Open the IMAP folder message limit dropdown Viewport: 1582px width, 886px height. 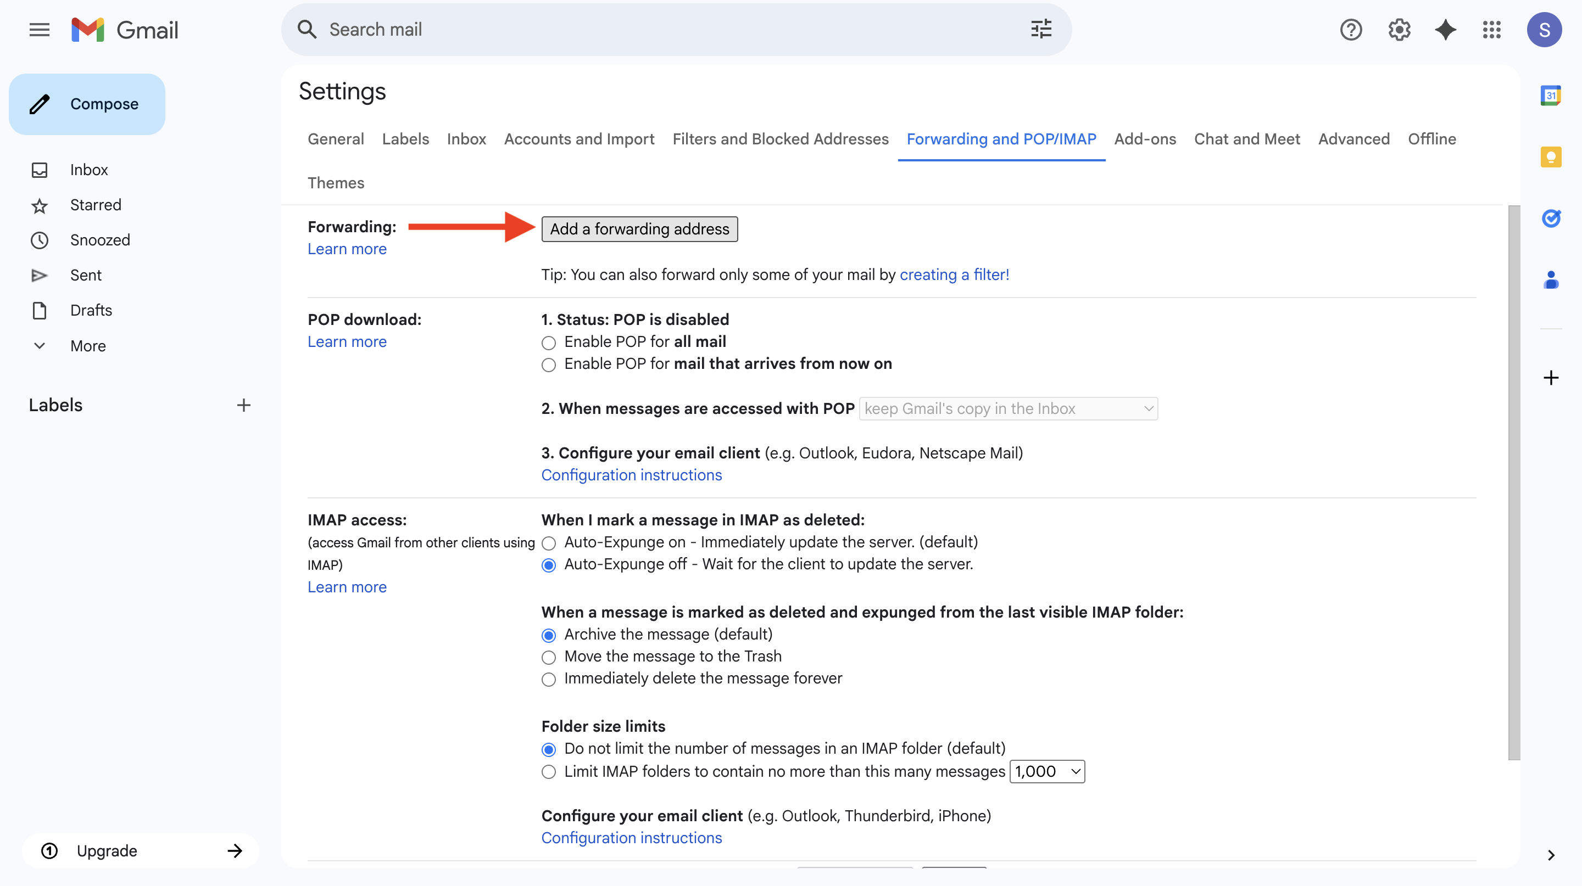pos(1046,771)
